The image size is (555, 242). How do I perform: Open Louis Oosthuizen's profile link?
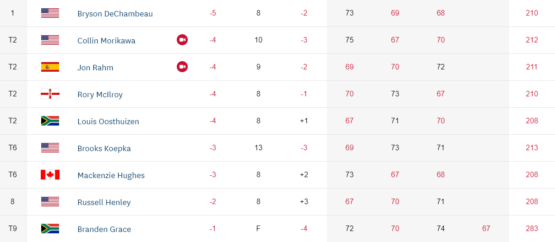108,121
